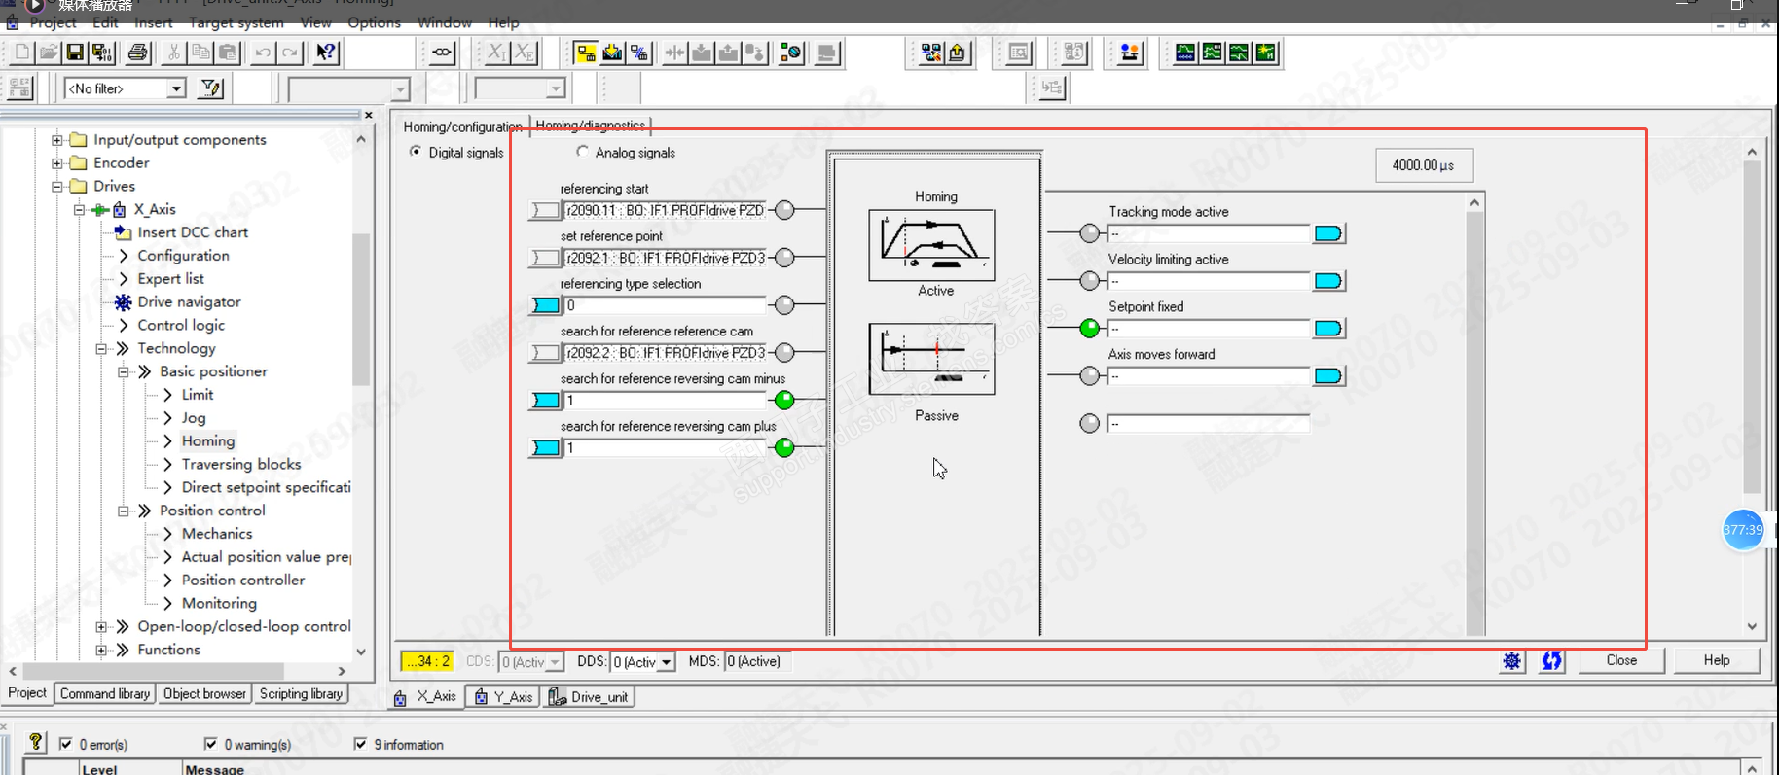This screenshot has width=1779, height=775.
Task: Open Insert DCC chart tree entry
Action: coord(193,232)
